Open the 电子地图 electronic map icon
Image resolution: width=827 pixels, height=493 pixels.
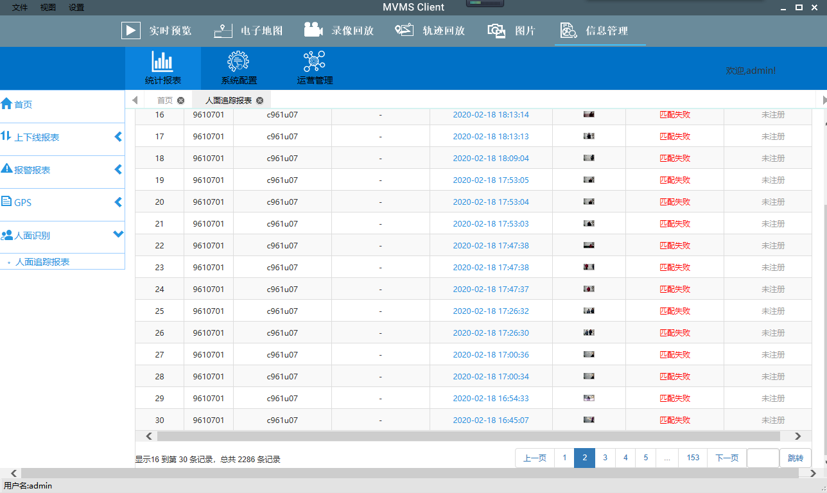click(223, 31)
